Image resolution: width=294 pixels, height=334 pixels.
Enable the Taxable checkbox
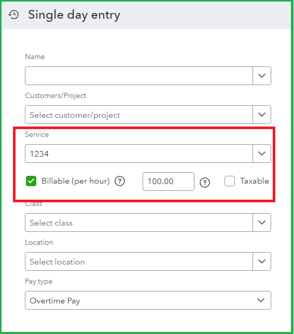(230, 181)
